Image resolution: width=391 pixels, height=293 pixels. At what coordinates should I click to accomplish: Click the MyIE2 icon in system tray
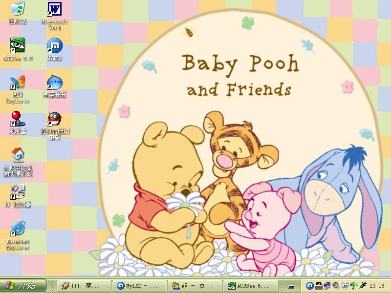[x=310, y=286]
